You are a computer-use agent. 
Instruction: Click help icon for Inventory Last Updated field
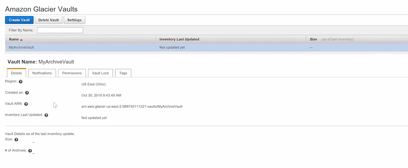[46, 115]
